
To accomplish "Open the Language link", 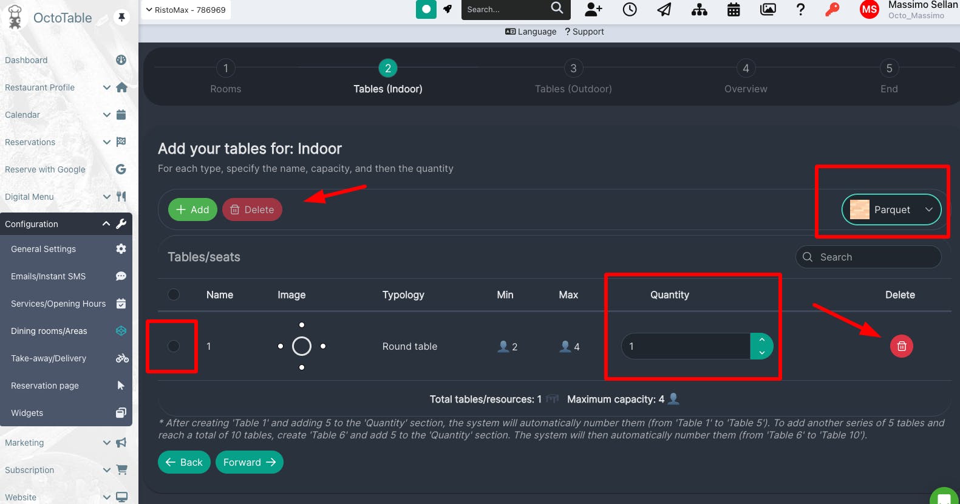I will [531, 32].
